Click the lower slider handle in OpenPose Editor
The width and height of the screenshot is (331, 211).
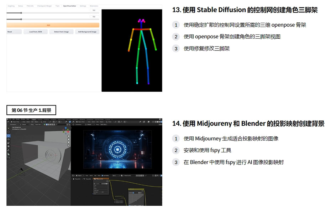click(x=21, y=20)
